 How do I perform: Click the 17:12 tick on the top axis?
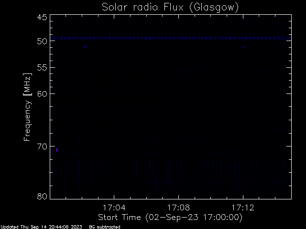(243, 16)
